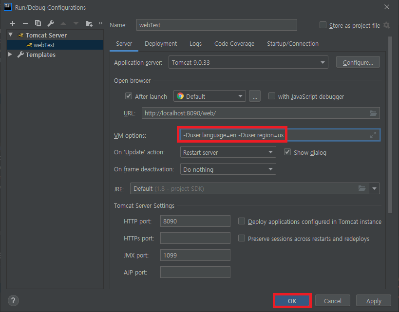The width and height of the screenshot is (399, 312).
Task: Copy the configuration using the copy icon
Action: (x=38, y=23)
